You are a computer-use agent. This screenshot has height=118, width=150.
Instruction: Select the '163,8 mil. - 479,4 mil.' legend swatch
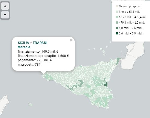click(x=117, y=17)
